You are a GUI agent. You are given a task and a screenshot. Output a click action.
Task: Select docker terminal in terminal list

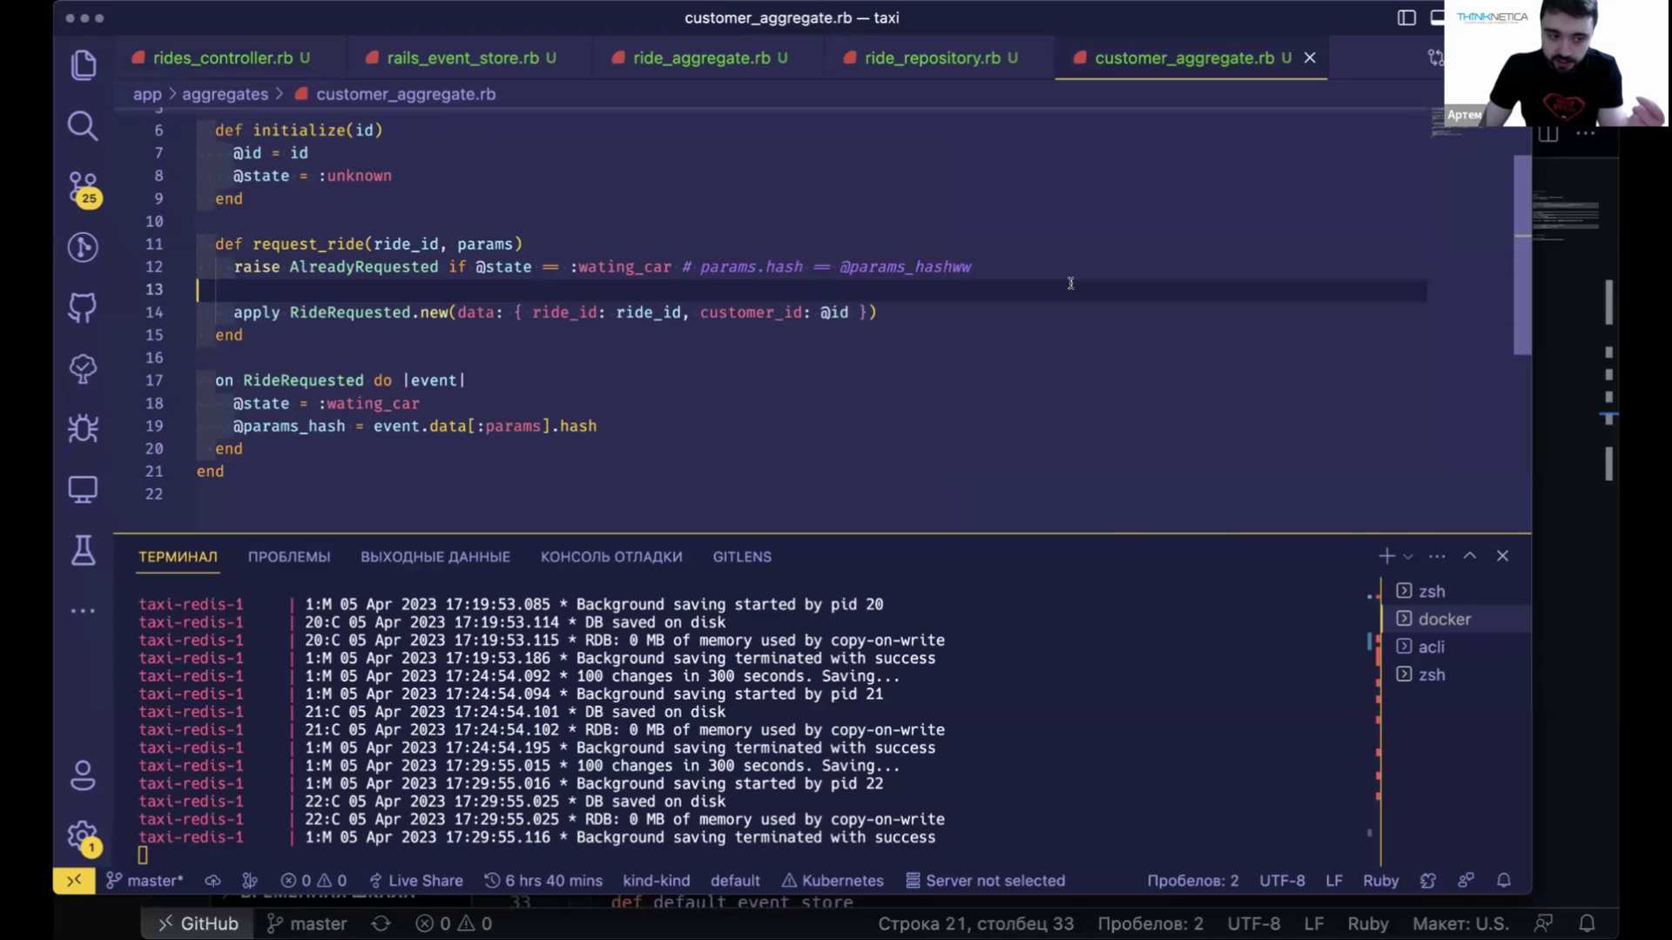tap(1444, 619)
